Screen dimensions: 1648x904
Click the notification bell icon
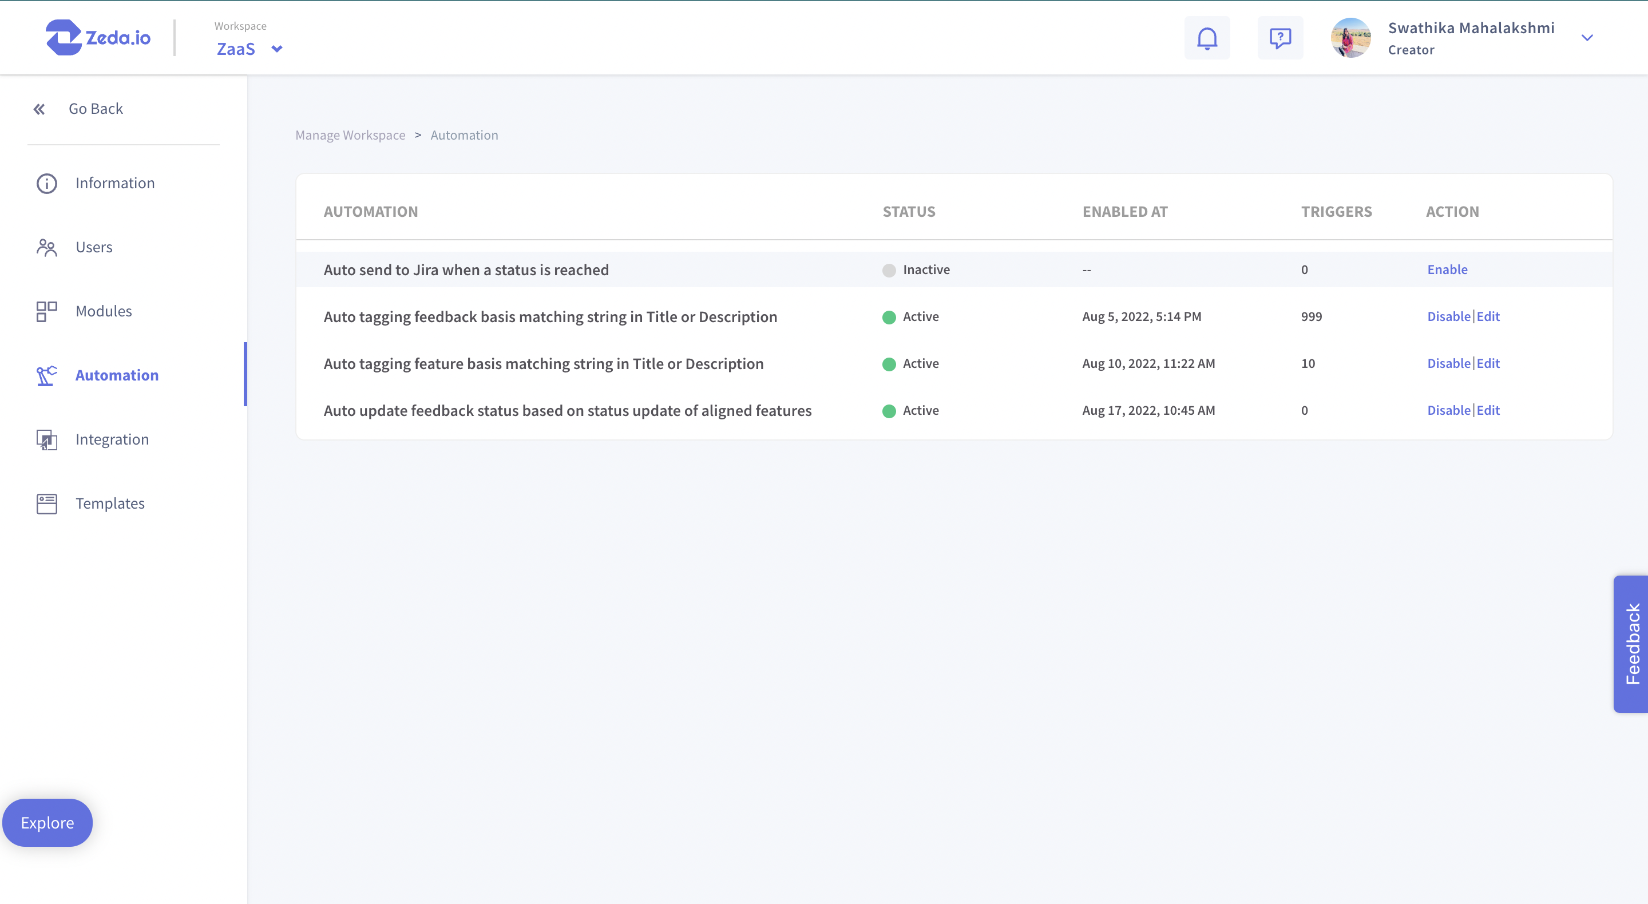(x=1207, y=38)
